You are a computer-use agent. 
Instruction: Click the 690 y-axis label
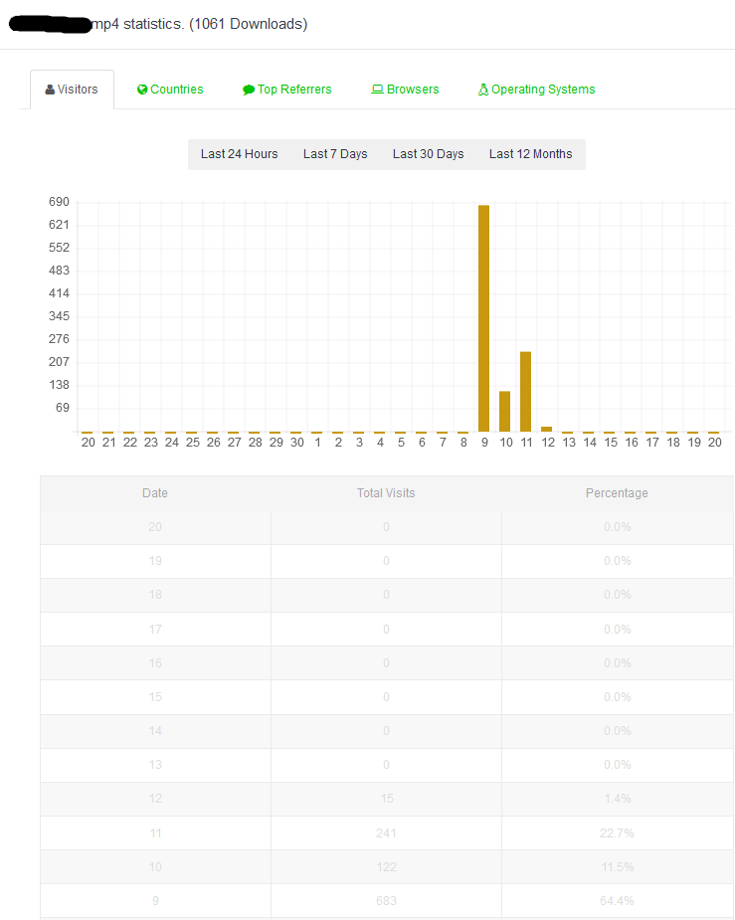(x=59, y=202)
